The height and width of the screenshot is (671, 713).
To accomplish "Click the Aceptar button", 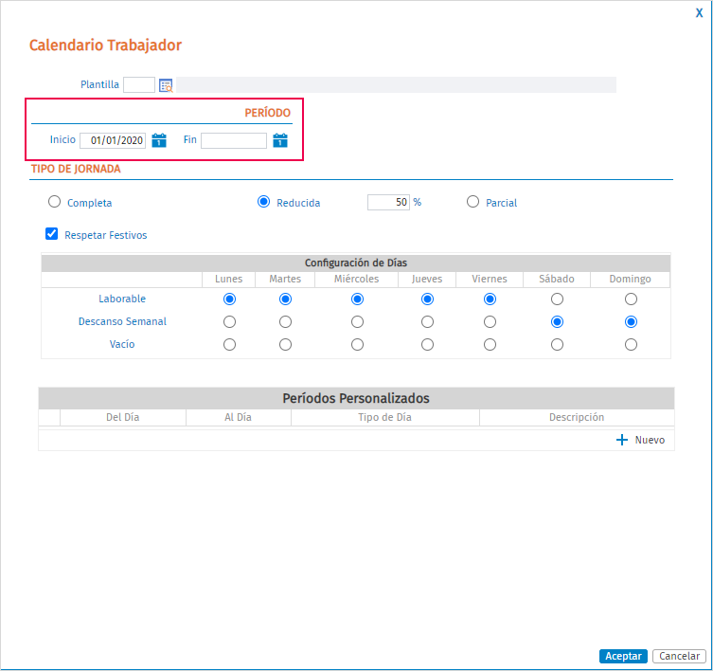I will coord(623,656).
